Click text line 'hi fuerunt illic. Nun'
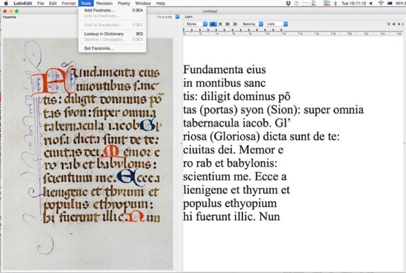 tap(231, 217)
